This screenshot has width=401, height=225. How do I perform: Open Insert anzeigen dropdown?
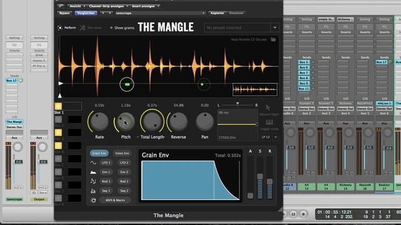pyautogui.click(x=146, y=6)
